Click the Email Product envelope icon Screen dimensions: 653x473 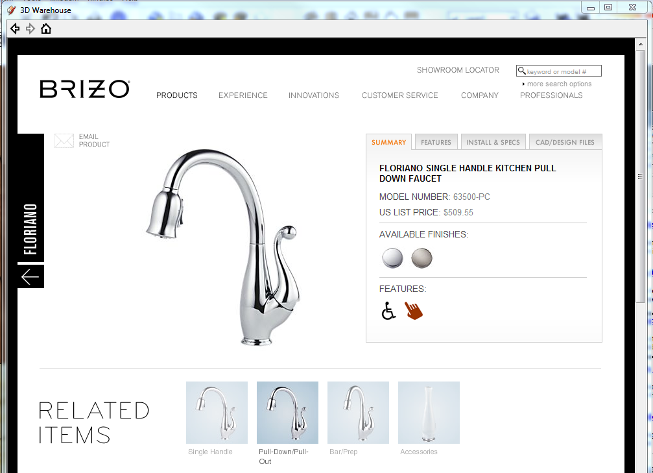click(x=64, y=141)
